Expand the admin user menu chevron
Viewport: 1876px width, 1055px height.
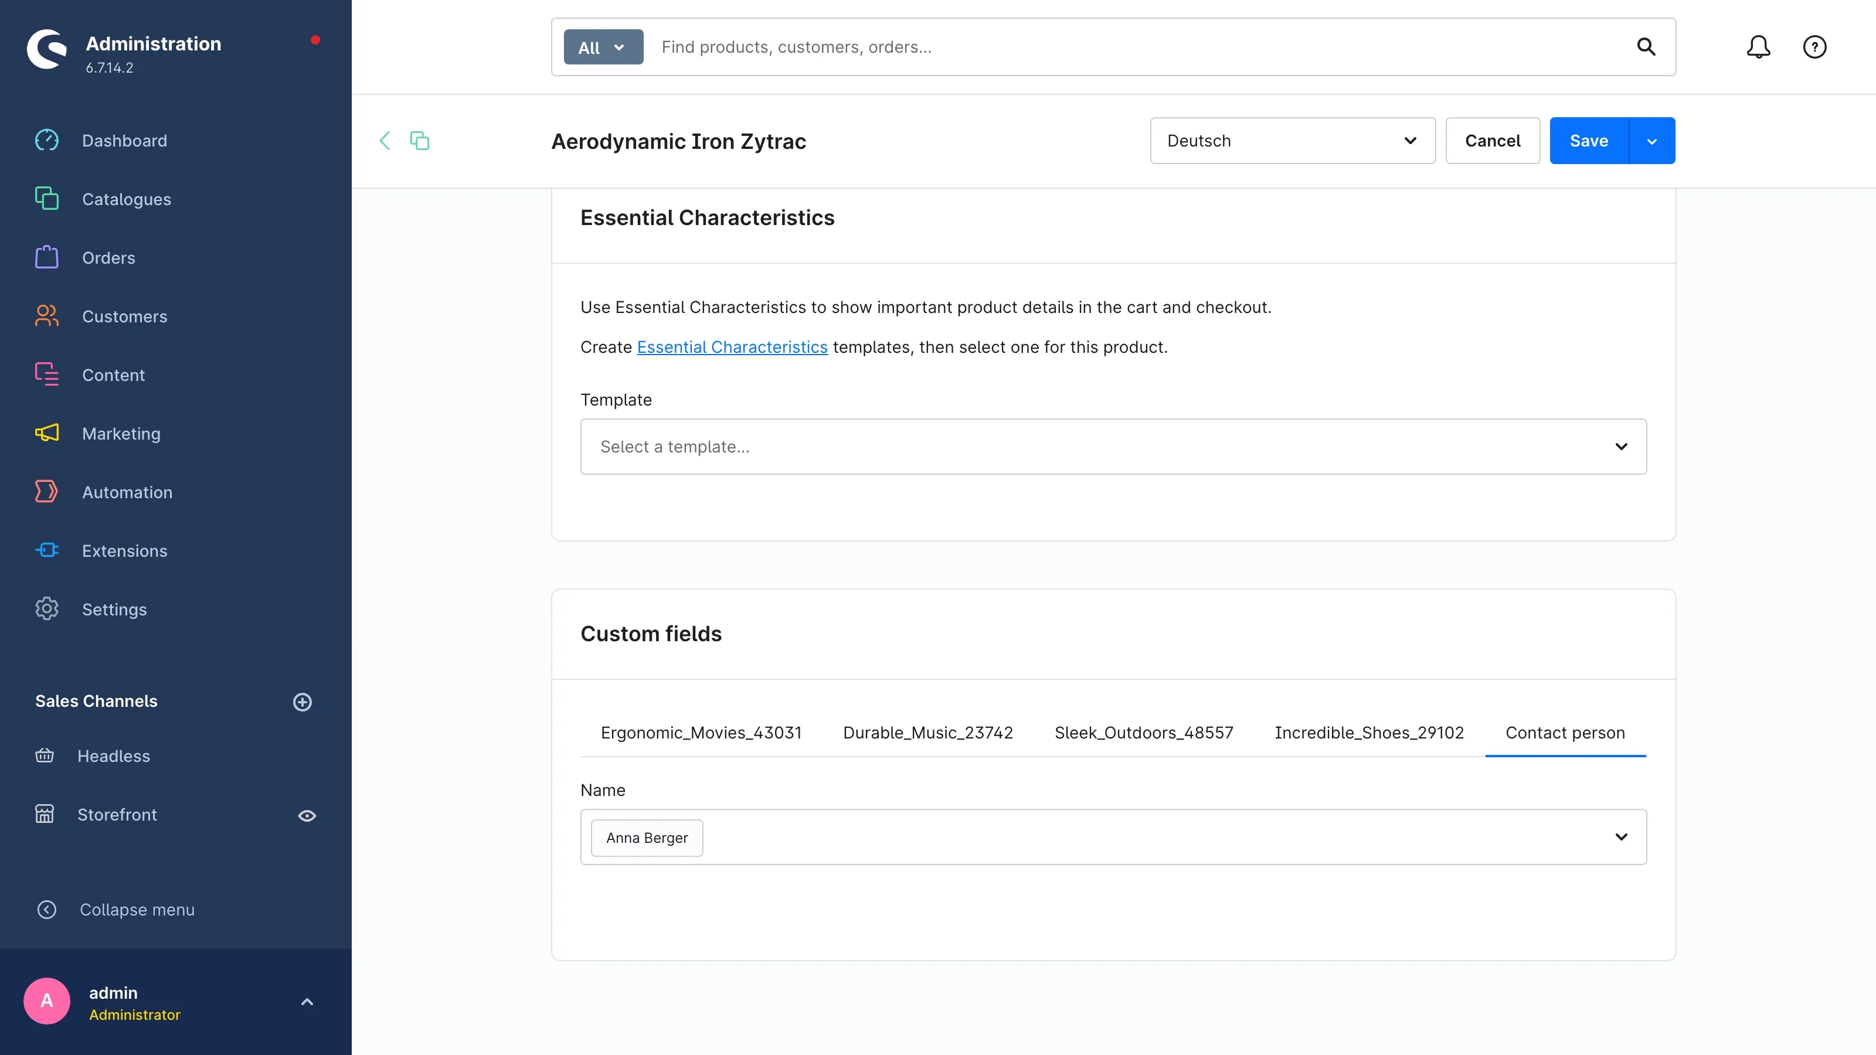307,1002
